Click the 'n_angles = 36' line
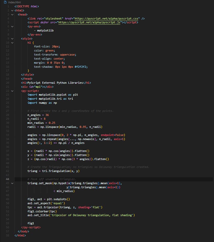The width and height of the screenshot is (214, 242). 38,115
